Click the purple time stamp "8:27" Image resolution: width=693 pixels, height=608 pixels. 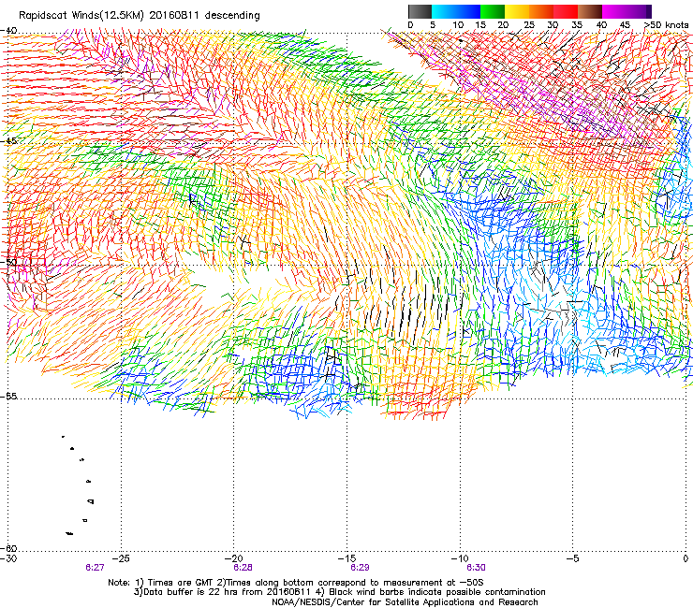95,568
